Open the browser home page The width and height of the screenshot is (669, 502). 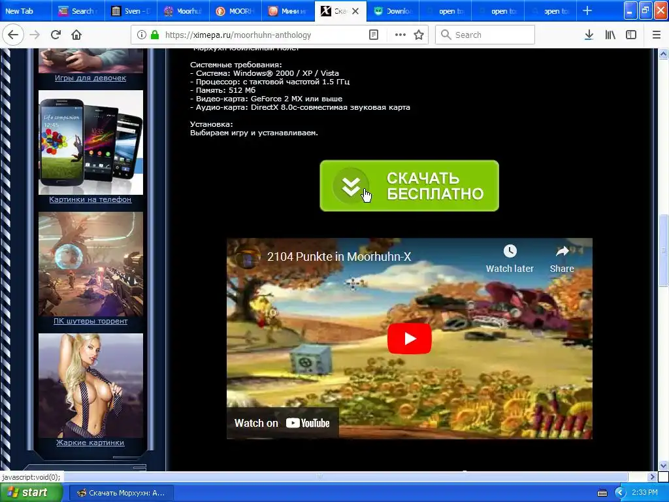pyautogui.click(x=76, y=35)
